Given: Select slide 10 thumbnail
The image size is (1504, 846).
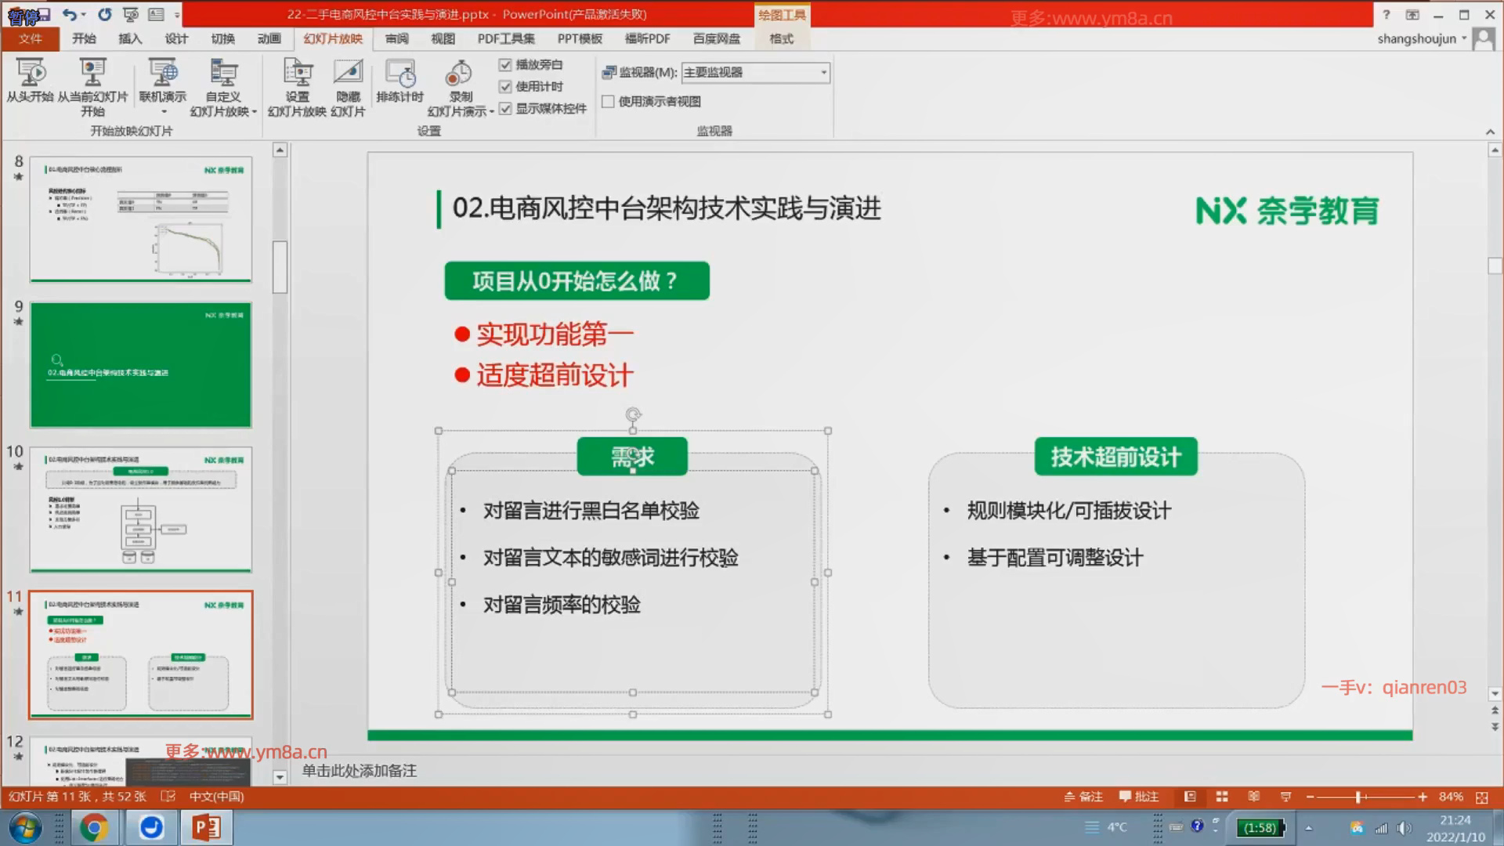Looking at the screenshot, I should point(141,509).
